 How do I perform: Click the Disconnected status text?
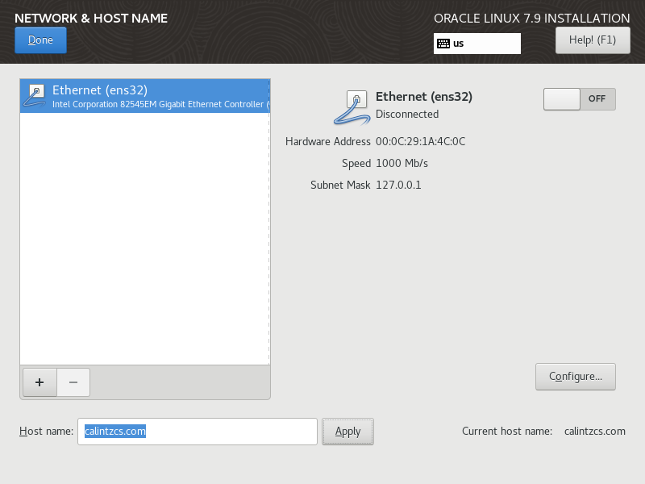(407, 115)
